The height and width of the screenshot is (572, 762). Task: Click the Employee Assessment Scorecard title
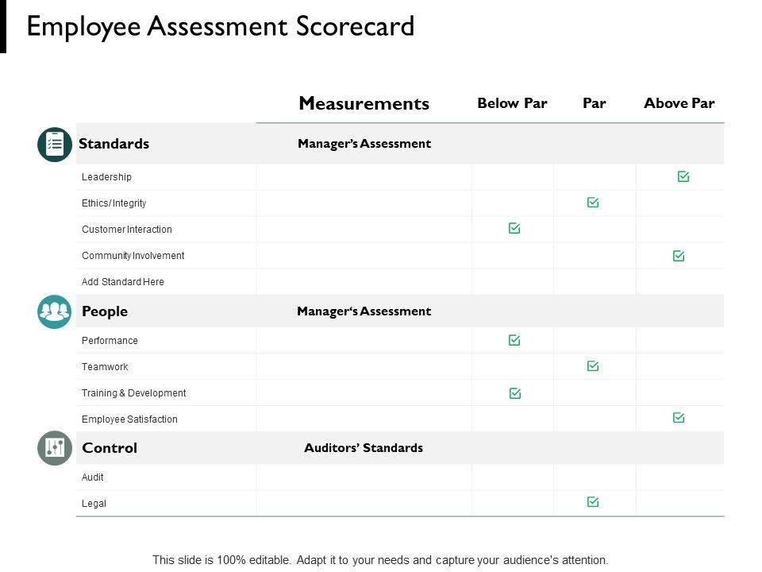pyautogui.click(x=221, y=26)
